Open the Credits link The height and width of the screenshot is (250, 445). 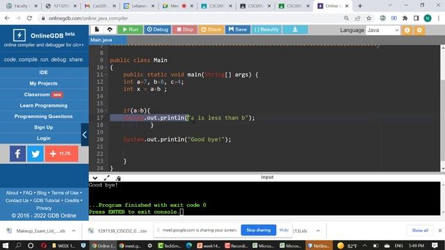(72, 201)
